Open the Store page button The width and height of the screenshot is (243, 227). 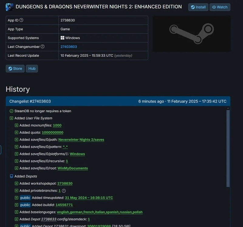click(15, 68)
